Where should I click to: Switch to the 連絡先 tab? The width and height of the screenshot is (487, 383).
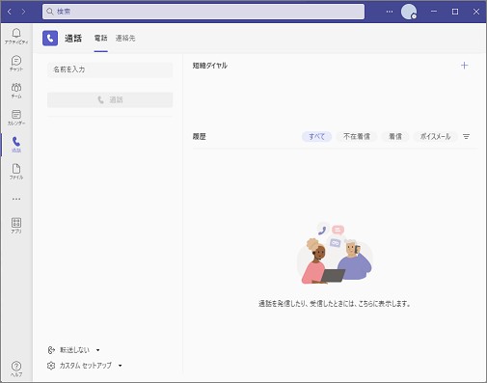(125, 38)
